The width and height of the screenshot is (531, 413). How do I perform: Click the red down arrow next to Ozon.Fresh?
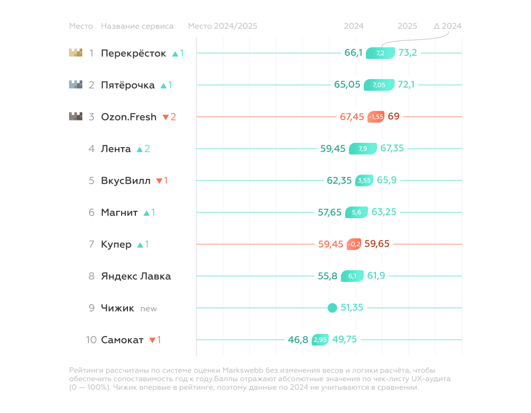pos(165,117)
